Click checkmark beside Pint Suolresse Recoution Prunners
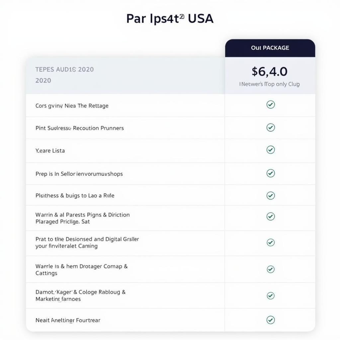This screenshot has height=340, width=340. point(270,127)
